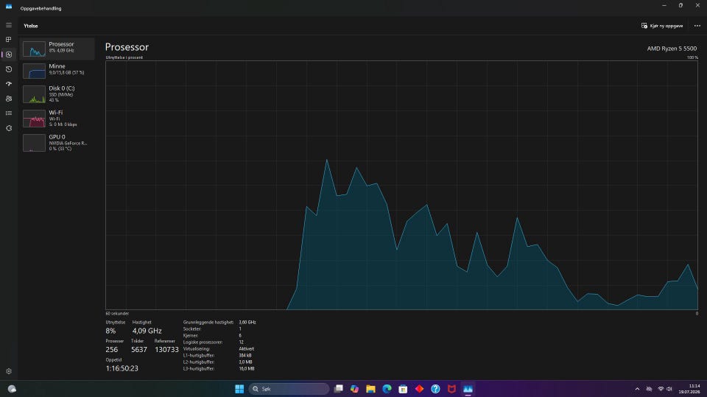Open Task View from the taskbar
Viewport: 707px width, 397px height.
pos(339,389)
